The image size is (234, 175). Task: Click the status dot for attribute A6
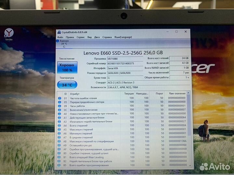point(59,133)
